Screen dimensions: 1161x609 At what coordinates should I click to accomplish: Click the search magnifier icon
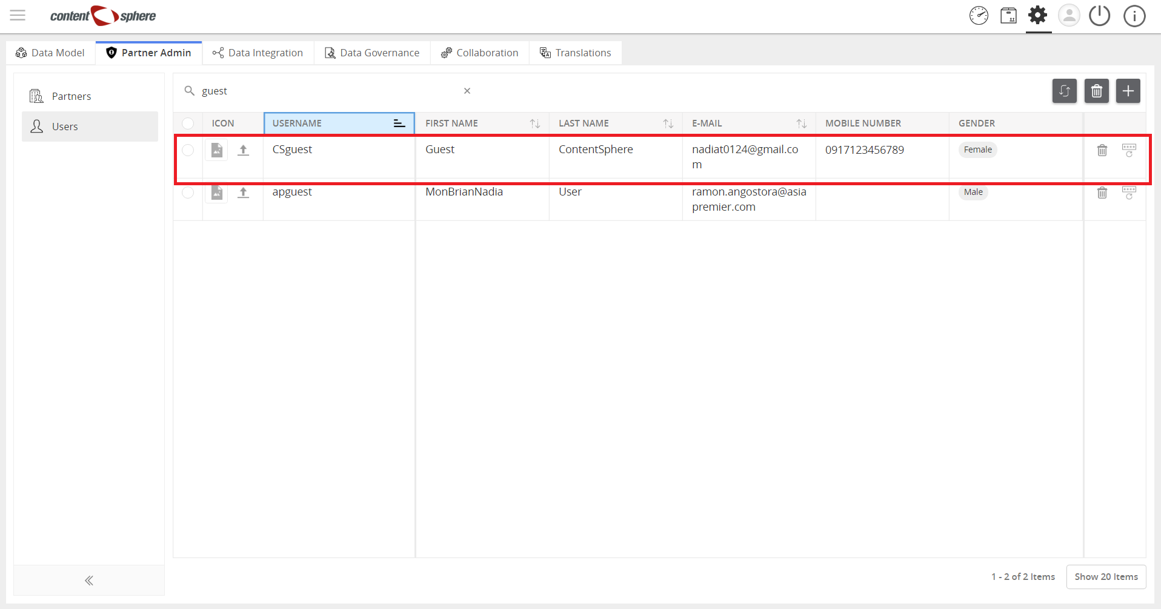190,91
